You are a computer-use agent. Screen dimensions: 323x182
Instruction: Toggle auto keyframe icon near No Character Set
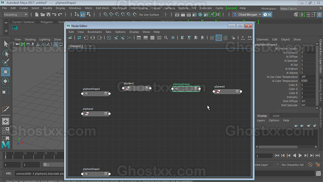[310, 165]
